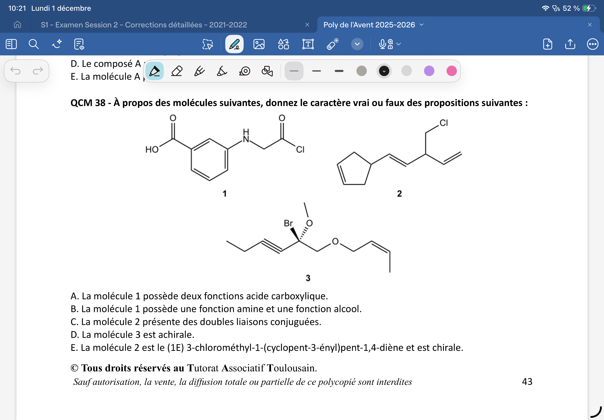Activate the laser pointer tool

point(332,44)
